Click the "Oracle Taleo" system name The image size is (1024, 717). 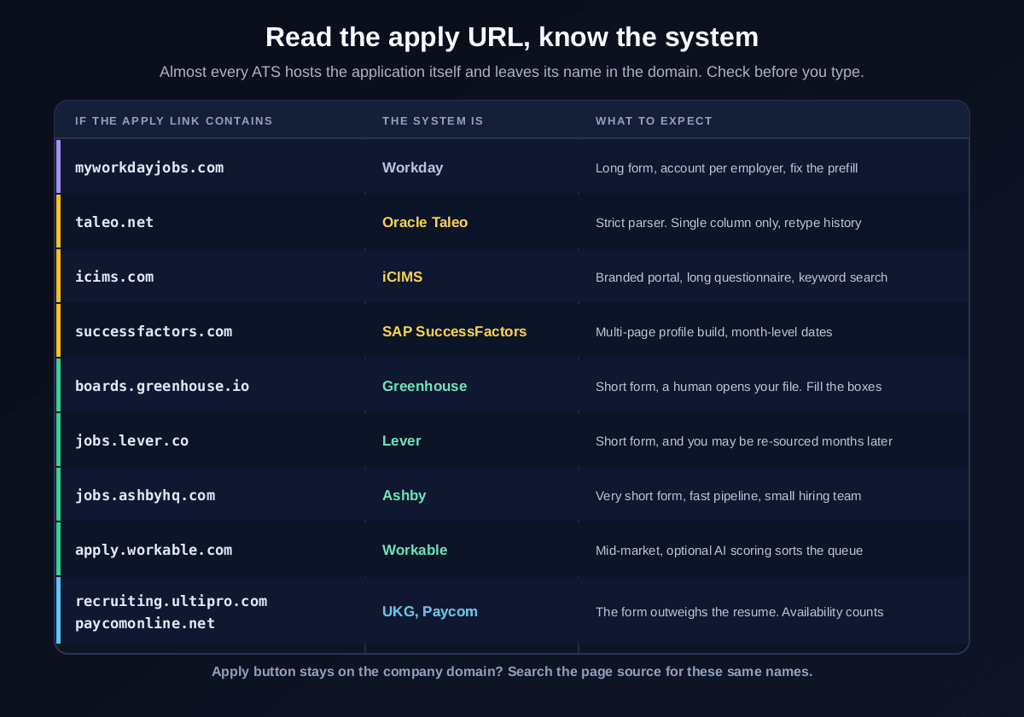425,222
